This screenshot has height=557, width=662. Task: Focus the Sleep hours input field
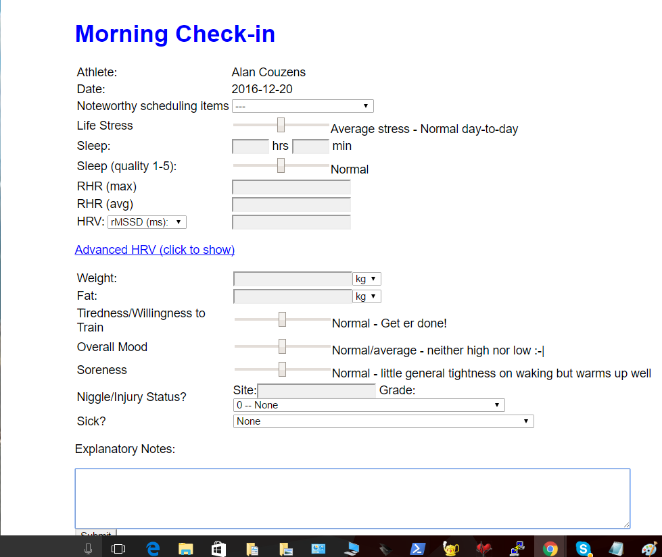click(250, 147)
